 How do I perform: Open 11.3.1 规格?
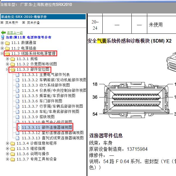click(x=27, y=59)
